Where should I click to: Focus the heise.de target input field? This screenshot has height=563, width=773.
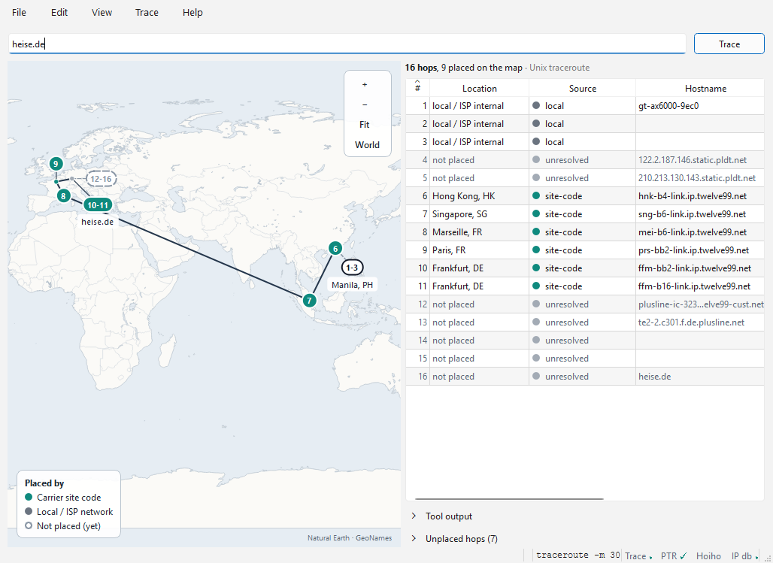click(x=347, y=44)
